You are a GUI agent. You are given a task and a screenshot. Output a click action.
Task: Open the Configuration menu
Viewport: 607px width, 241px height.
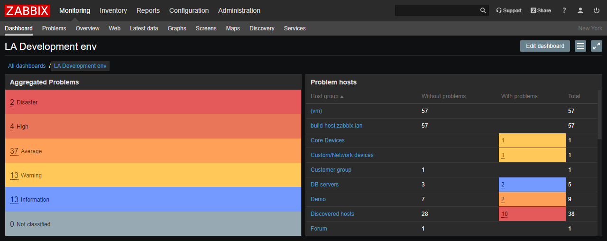189,10
